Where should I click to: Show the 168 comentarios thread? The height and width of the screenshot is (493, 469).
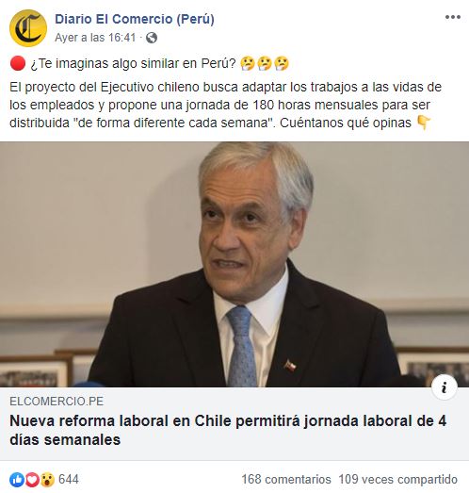[x=286, y=480]
